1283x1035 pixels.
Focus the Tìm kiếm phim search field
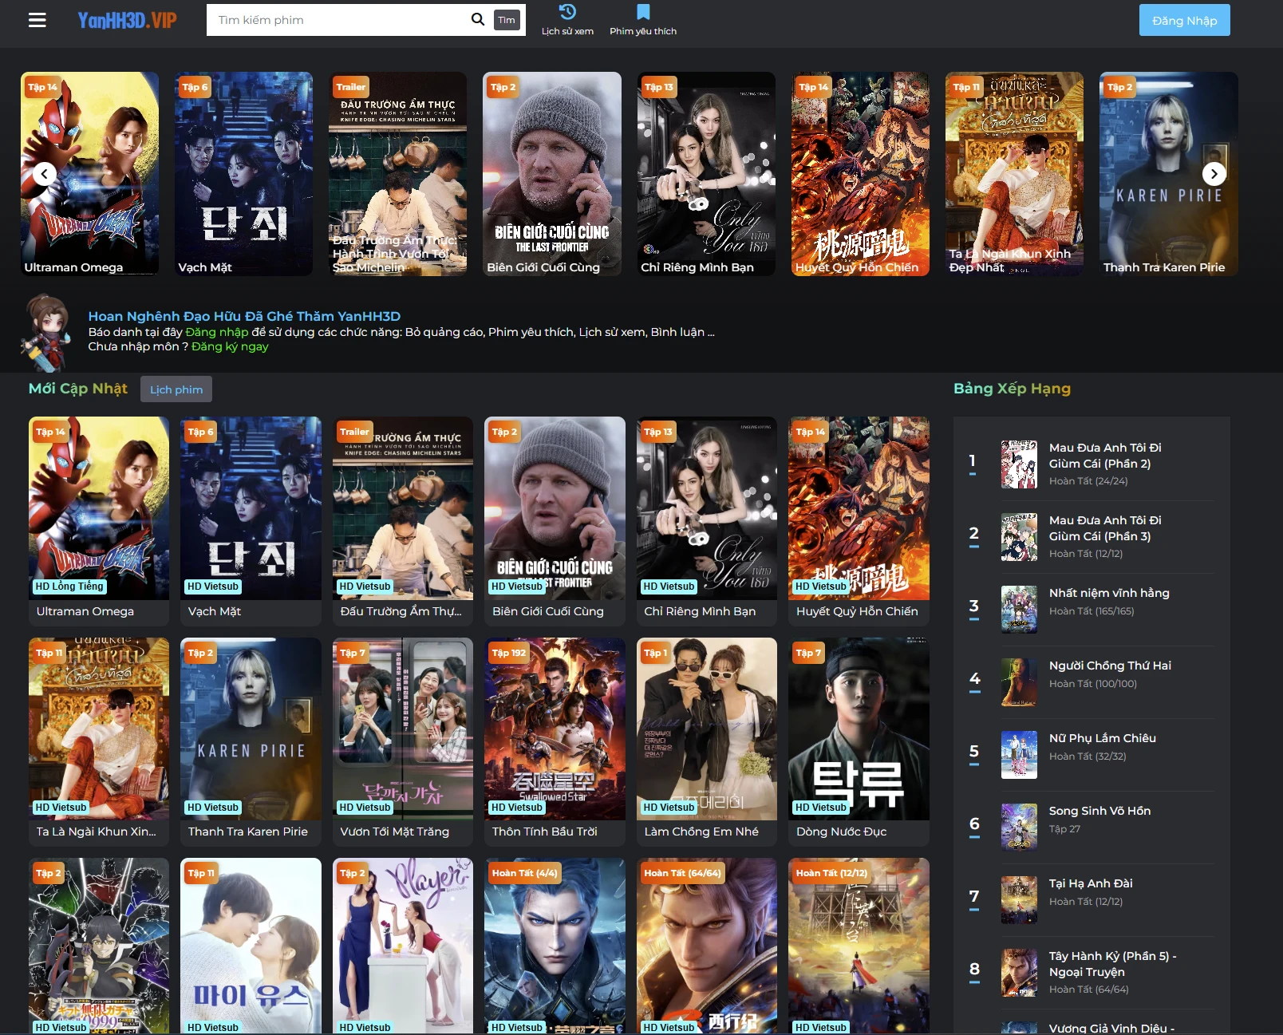[x=339, y=20]
